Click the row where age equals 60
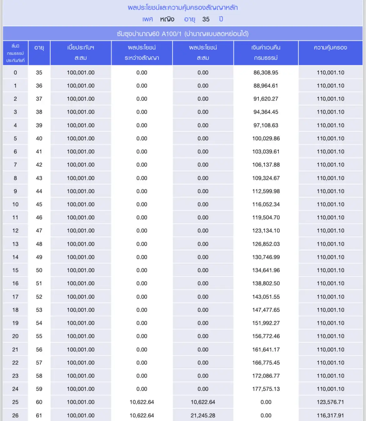The image size is (366, 421). tap(39, 402)
